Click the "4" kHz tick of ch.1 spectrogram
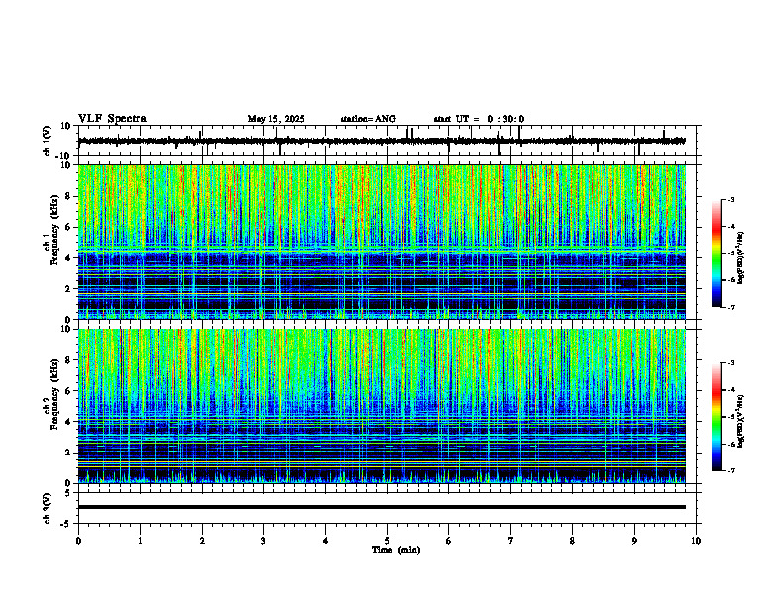The image size is (784, 606). click(x=68, y=258)
